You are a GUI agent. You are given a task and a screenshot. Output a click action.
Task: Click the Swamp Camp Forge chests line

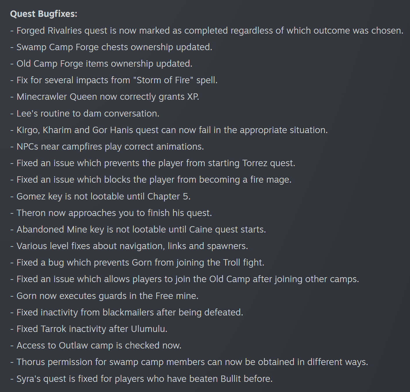coord(111,47)
